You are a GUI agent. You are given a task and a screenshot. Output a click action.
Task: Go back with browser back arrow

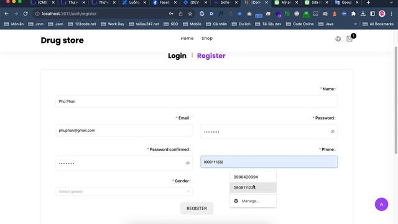coord(7,14)
